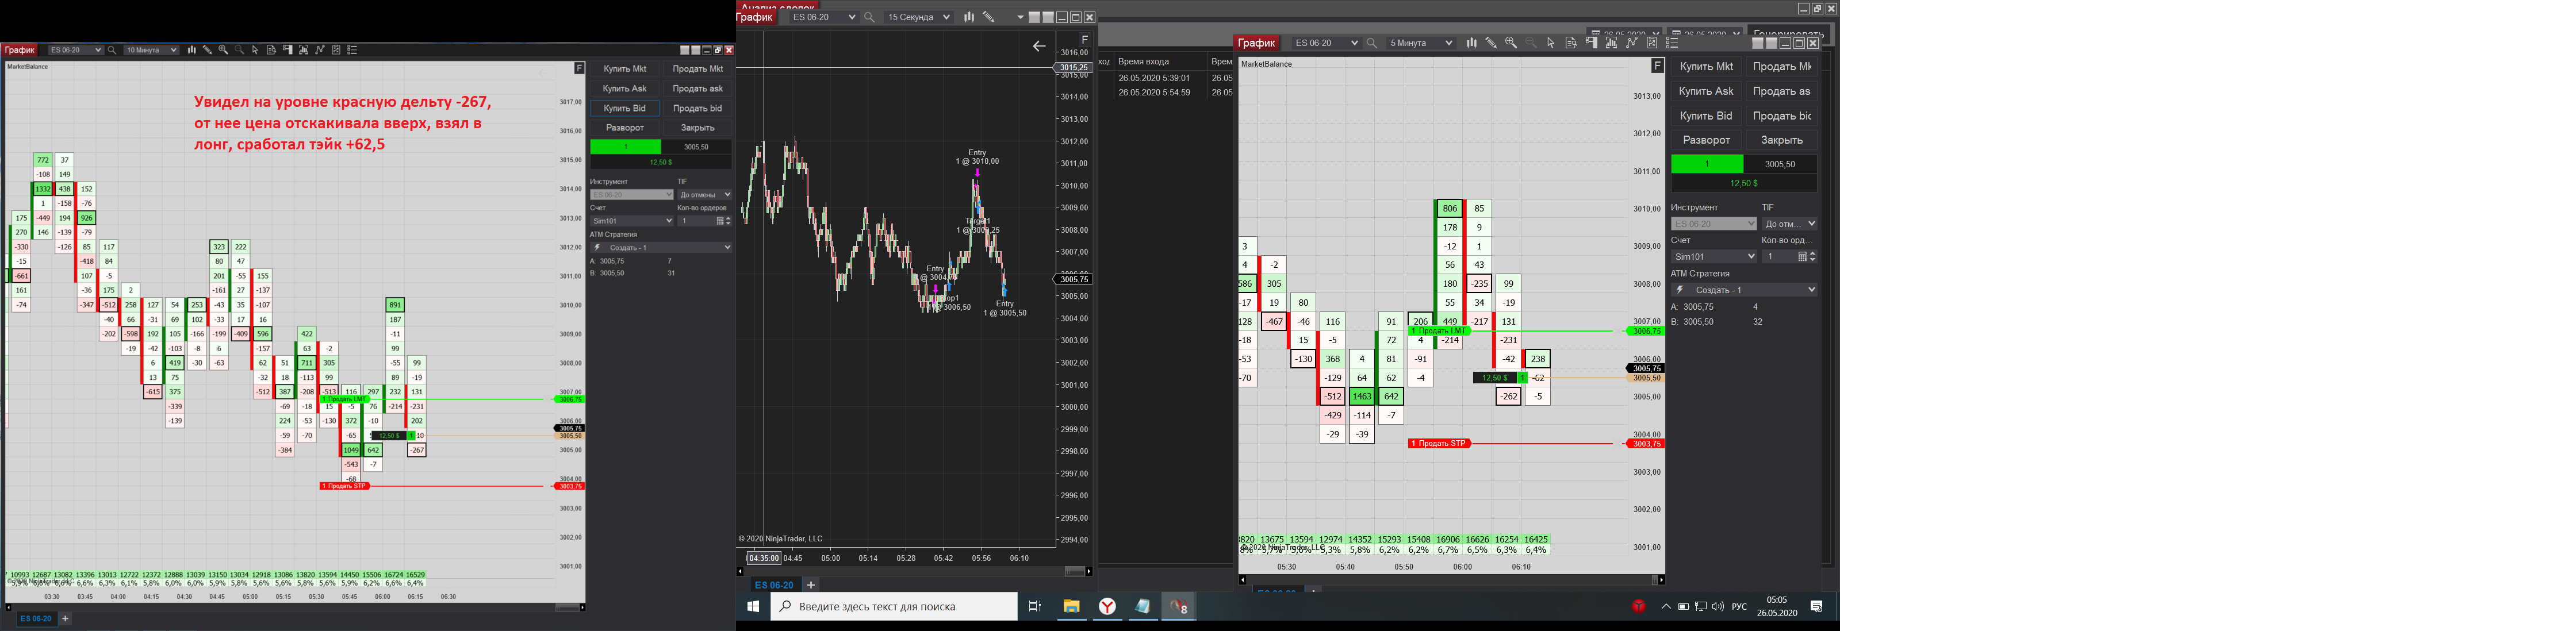Click the return arrow on the dark chart
Viewport: 2576px width, 631px height.
tap(1039, 46)
